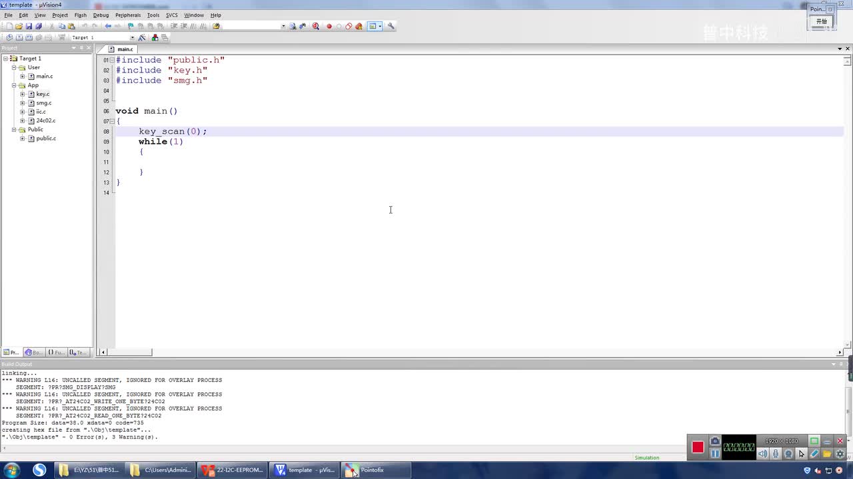Open recorder settings gear icon
This screenshot has height=479, width=853.
(840, 454)
